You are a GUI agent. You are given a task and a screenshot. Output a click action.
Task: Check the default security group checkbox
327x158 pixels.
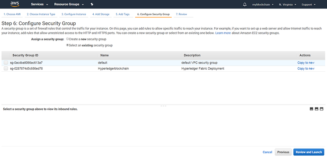click(6, 63)
